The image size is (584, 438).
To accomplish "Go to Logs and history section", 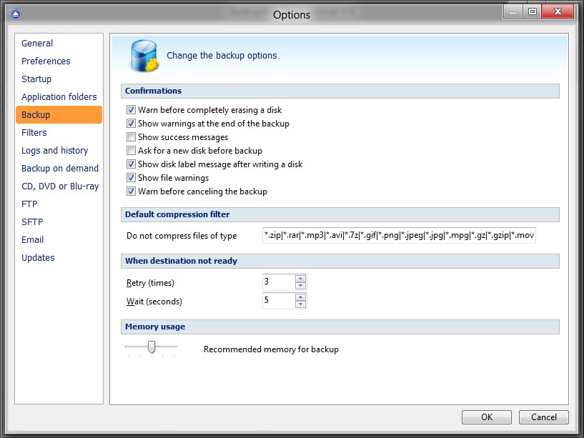I will 54,151.
